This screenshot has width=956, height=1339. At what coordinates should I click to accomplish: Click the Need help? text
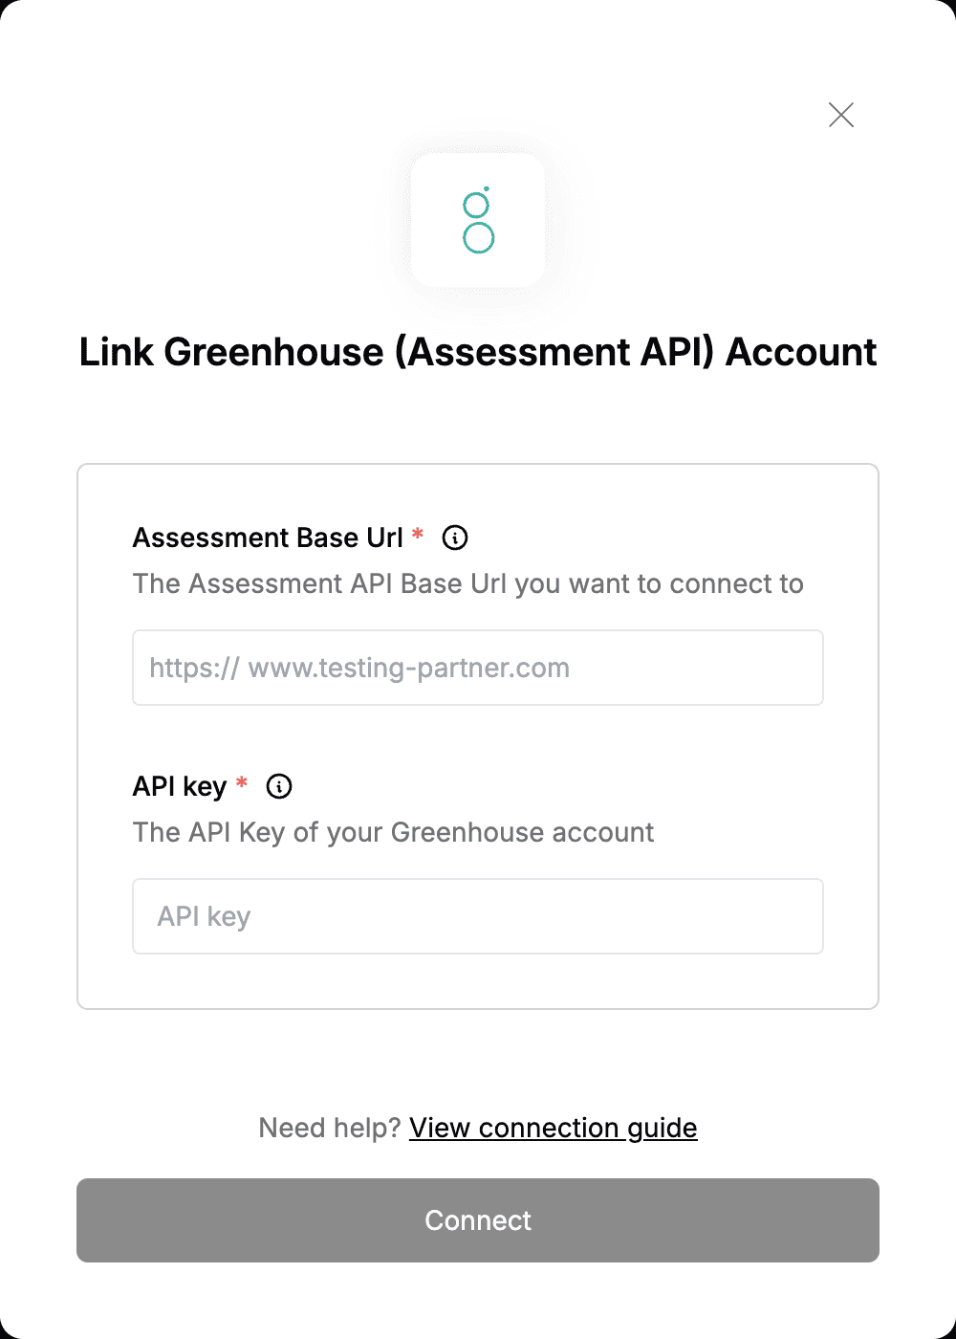pyautogui.click(x=330, y=1128)
